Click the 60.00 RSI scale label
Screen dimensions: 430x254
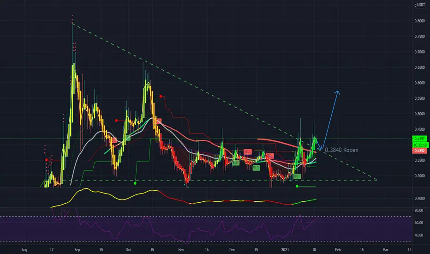click(x=419, y=223)
